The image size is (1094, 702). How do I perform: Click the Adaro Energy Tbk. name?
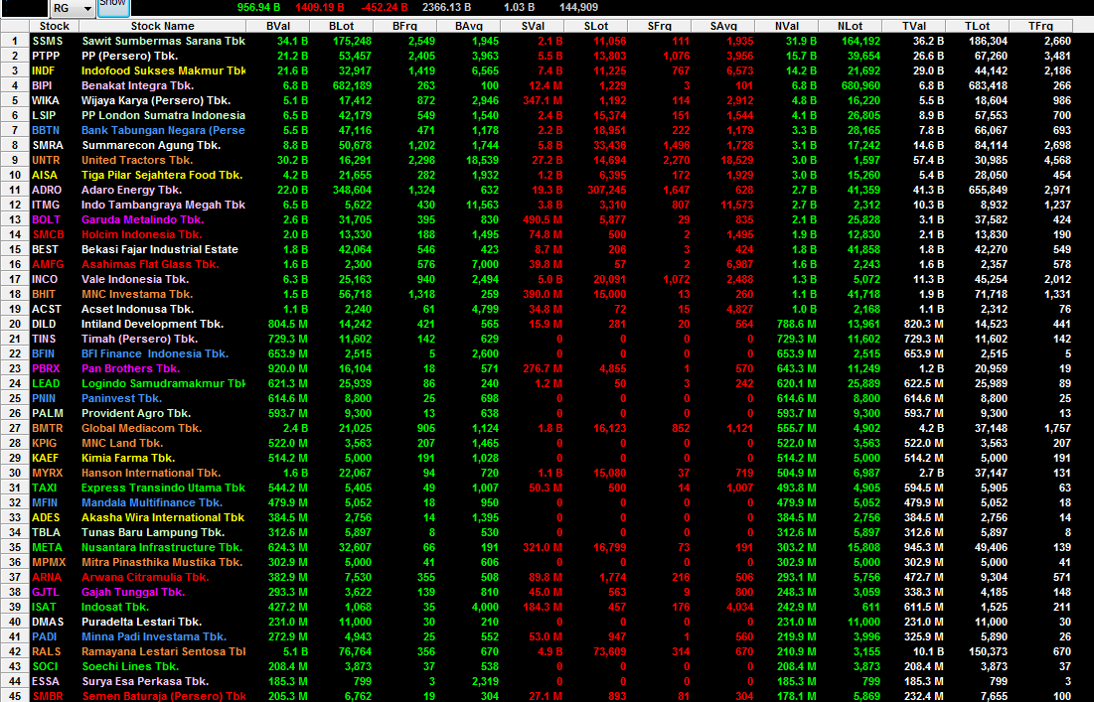point(132,190)
